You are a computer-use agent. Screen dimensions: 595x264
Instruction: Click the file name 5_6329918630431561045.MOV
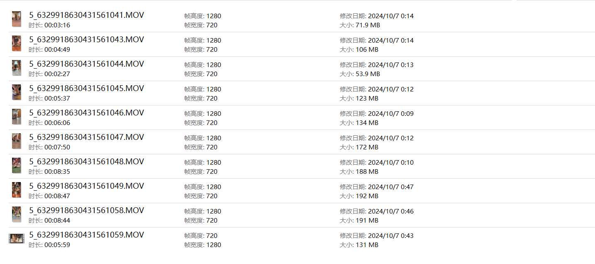[86, 89]
